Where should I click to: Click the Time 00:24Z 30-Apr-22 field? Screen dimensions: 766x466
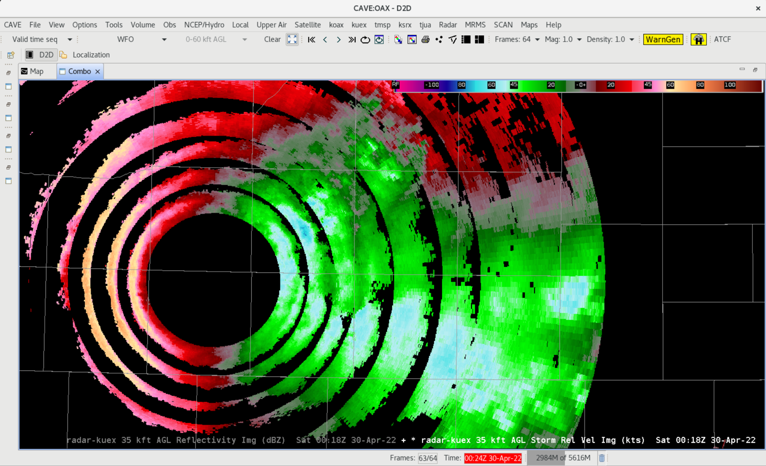[493, 458]
